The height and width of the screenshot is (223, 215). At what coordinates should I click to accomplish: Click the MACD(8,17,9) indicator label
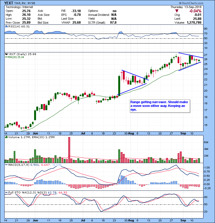[19, 165]
